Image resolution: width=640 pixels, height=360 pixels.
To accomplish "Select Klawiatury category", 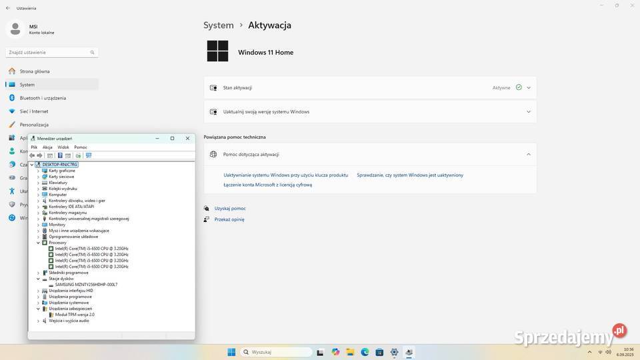I will tap(58, 183).
